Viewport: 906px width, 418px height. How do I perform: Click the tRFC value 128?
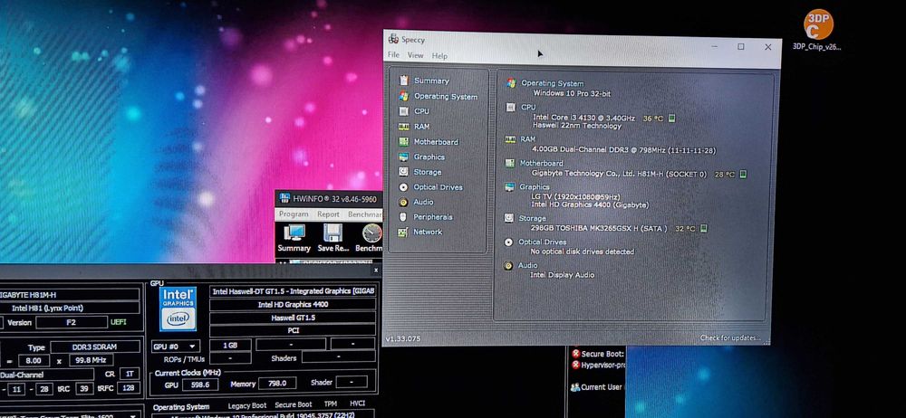(129, 388)
